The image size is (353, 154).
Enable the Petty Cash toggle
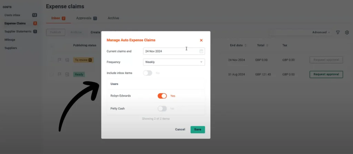click(x=162, y=109)
